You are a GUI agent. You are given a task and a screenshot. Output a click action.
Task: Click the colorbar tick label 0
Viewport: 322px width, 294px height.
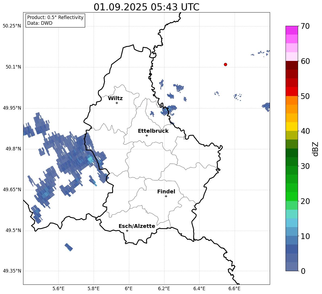(x=303, y=271)
